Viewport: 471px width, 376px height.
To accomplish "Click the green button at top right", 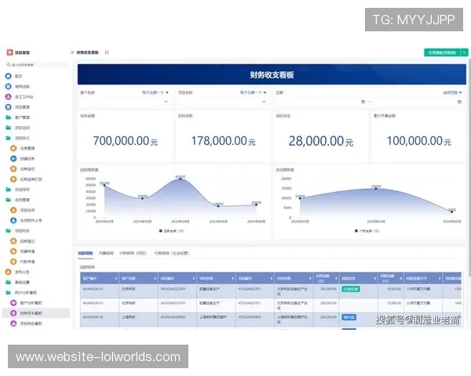I will (x=440, y=52).
